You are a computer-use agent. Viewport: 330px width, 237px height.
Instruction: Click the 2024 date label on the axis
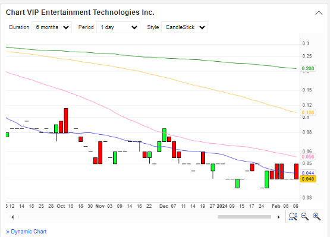pyautogui.click(x=222, y=206)
